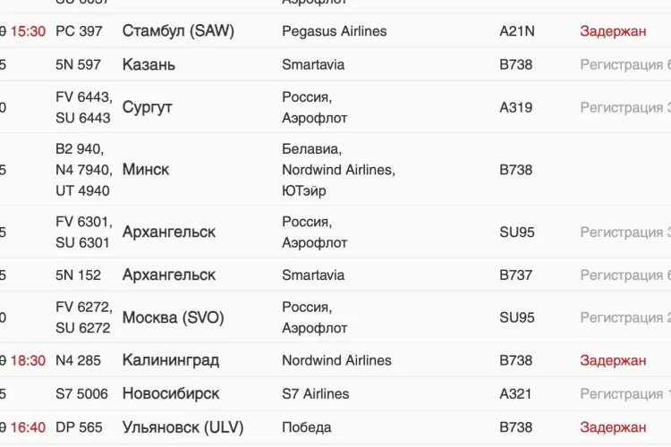Viewport: 671px width, 447px height.
Task: Select the 5N 152 flight number
Action: (79, 275)
